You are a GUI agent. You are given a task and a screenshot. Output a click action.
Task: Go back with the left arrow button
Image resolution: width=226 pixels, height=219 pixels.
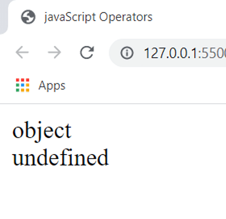pyautogui.click(x=22, y=52)
